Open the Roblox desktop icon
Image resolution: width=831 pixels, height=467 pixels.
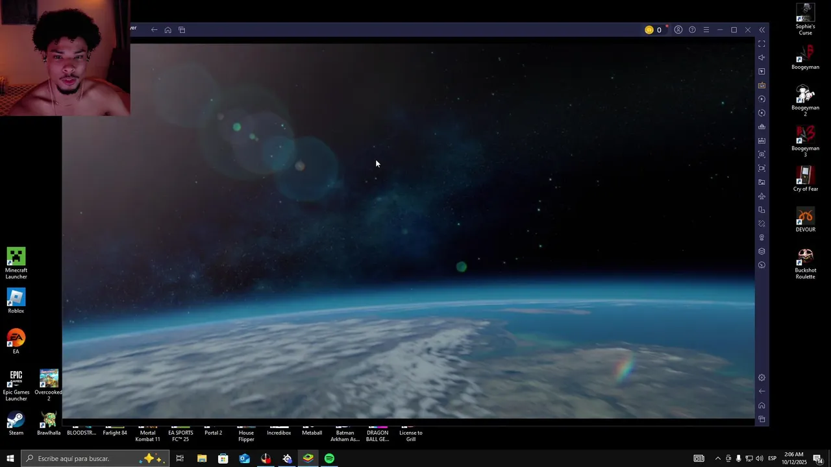point(16,301)
